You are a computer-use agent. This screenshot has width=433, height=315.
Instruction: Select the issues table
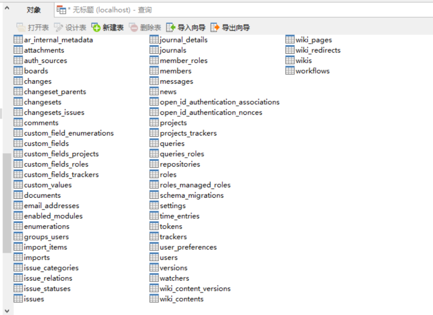tap(34, 299)
